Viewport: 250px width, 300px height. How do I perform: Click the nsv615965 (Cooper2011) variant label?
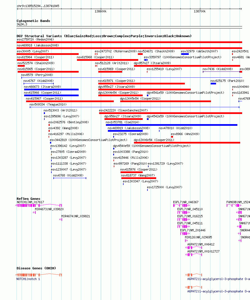click(36, 69)
